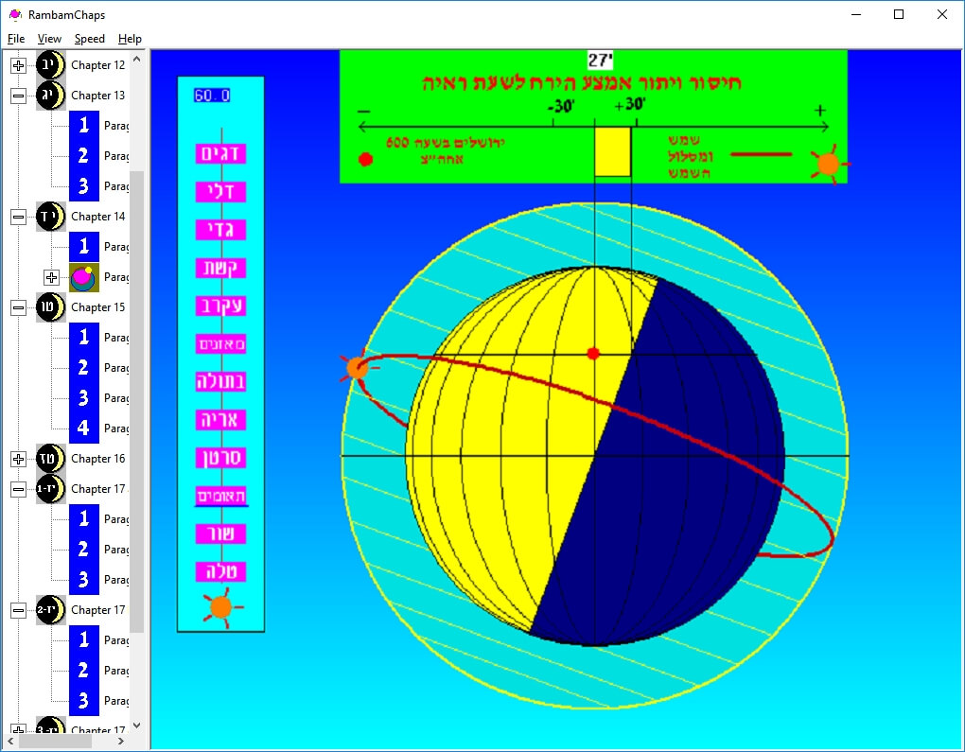
Task: Click the red Jerusalem dot on the globe
Action: pos(593,353)
